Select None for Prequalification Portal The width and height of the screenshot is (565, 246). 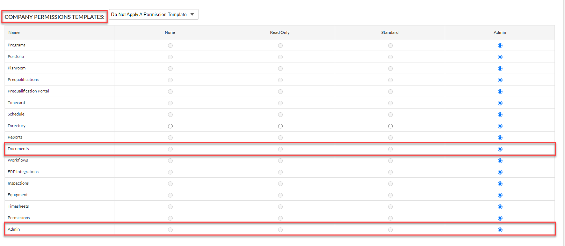point(170,91)
